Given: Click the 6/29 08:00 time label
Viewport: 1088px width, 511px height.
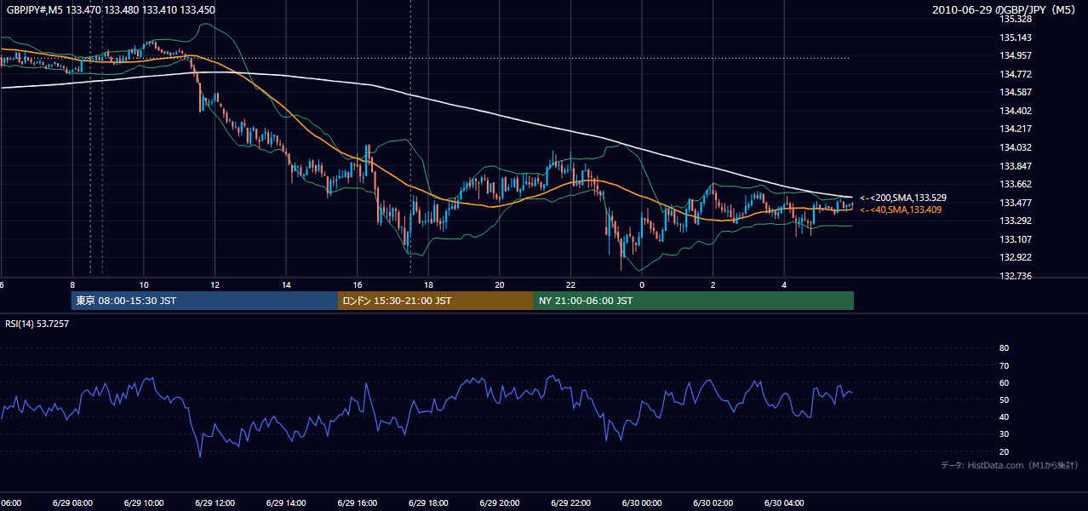Looking at the screenshot, I should [x=72, y=503].
